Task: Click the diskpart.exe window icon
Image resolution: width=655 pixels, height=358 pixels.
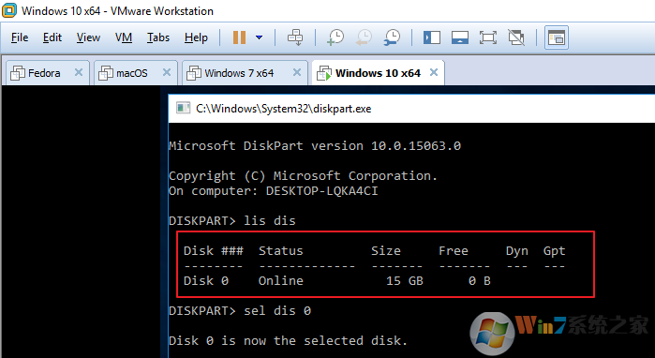Action: [183, 109]
